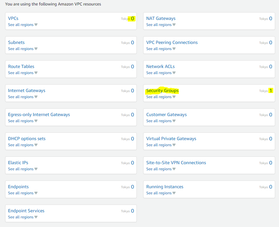279x227 pixels.
Task: Expand See all regions under DHCP options sets
Action: pyautogui.click(x=23, y=145)
